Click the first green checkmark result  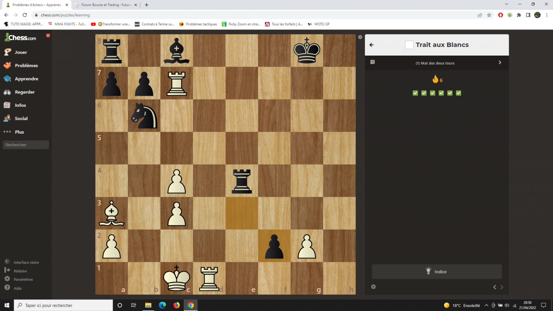(x=415, y=93)
